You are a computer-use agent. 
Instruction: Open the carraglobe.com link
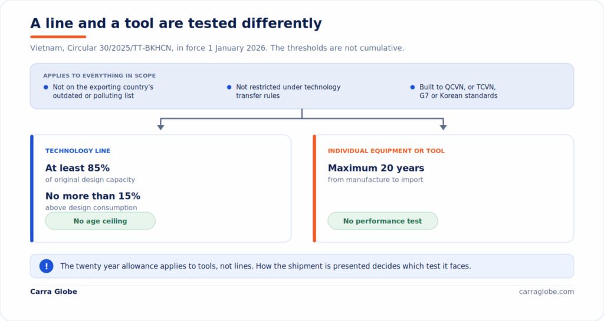(x=546, y=292)
